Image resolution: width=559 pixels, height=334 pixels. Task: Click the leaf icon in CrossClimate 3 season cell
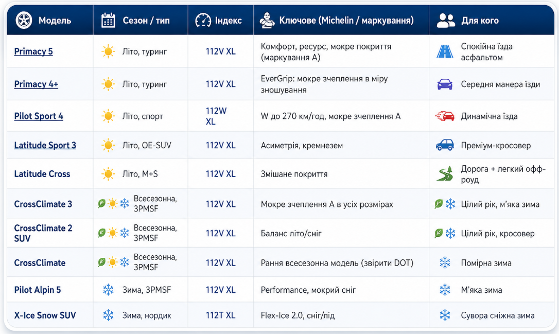click(x=102, y=203)
